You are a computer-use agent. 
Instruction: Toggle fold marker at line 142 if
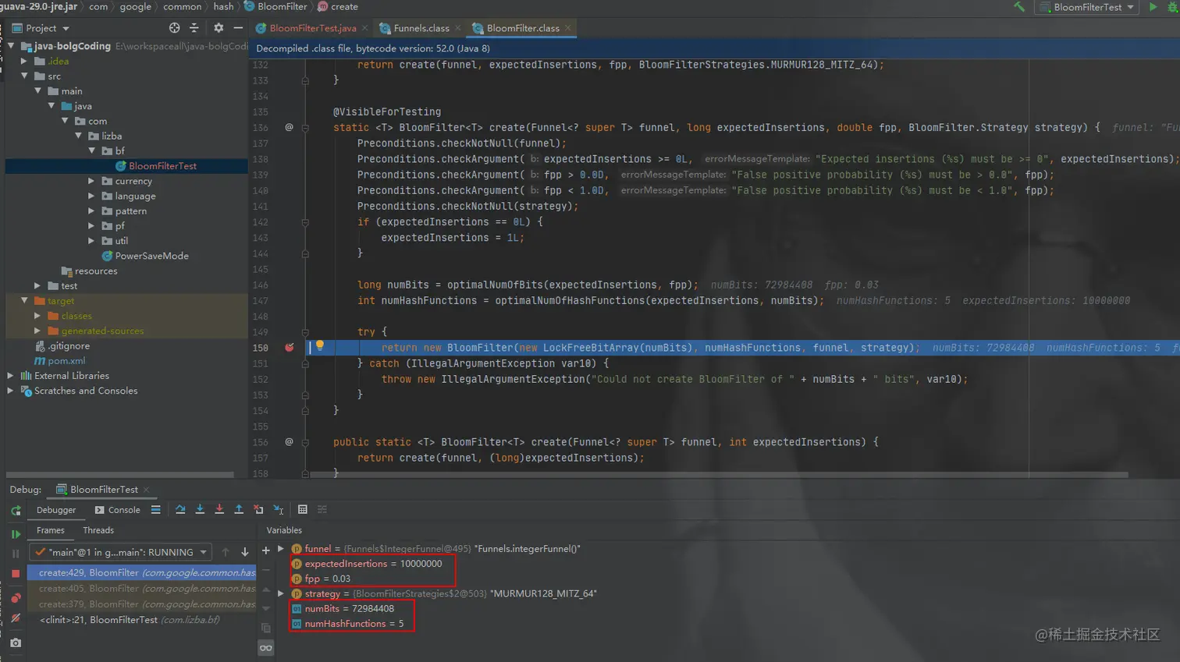point(305,222)
